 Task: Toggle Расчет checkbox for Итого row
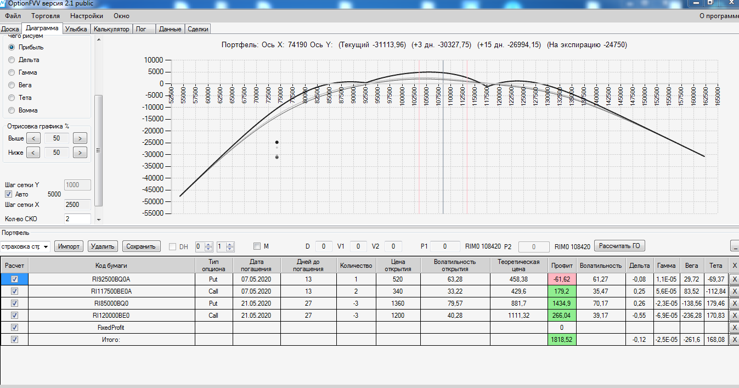(x=14, y=339)
